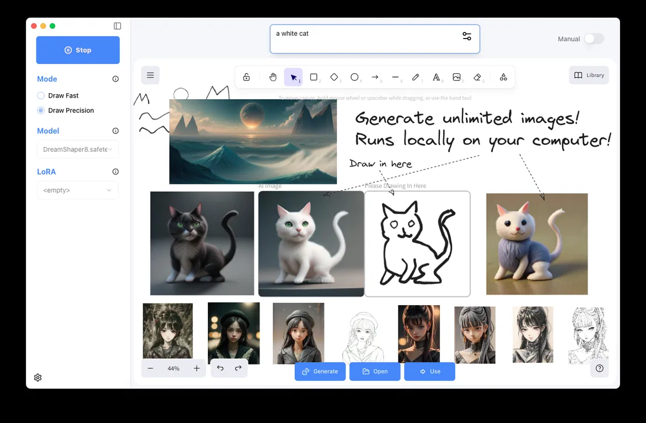Click the 'Runs locally on your computer!' text
Viewport: 646px width, 423px height.
483,140
